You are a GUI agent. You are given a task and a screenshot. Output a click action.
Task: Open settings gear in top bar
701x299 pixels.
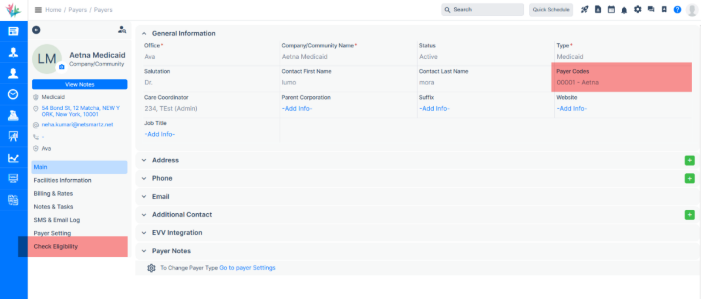pos(637,9)
